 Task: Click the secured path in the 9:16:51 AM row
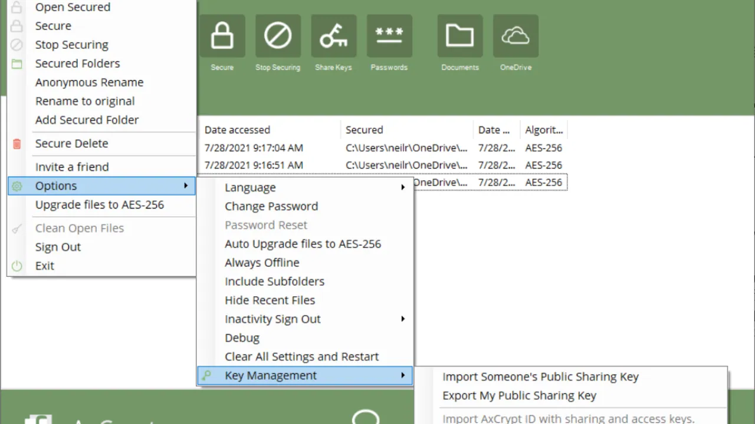(x=406, y=165)
